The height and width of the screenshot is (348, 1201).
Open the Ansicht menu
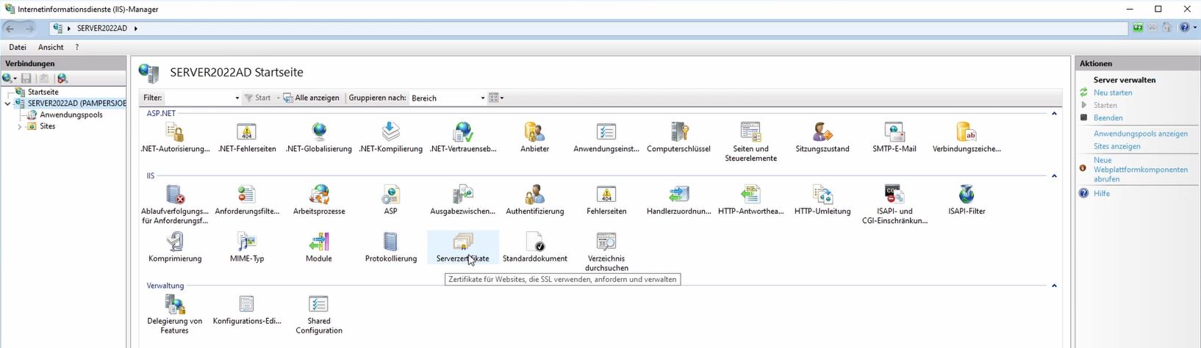coord(51,47)
